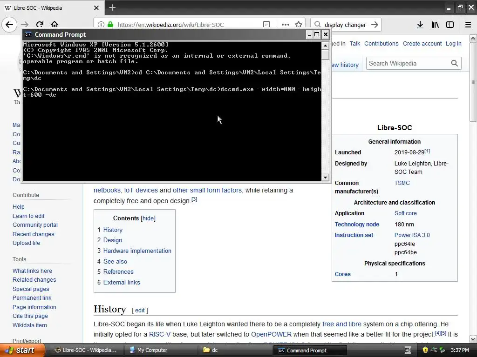
Task: Toggle reader view in address bar
Action: [266, 25]
